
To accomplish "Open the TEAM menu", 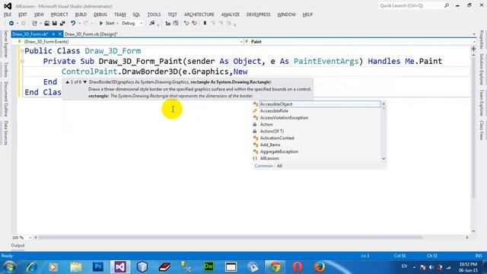I will coord(120,14).
